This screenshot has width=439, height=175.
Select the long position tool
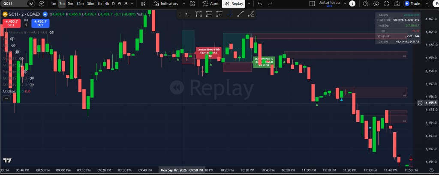point(209,14)
